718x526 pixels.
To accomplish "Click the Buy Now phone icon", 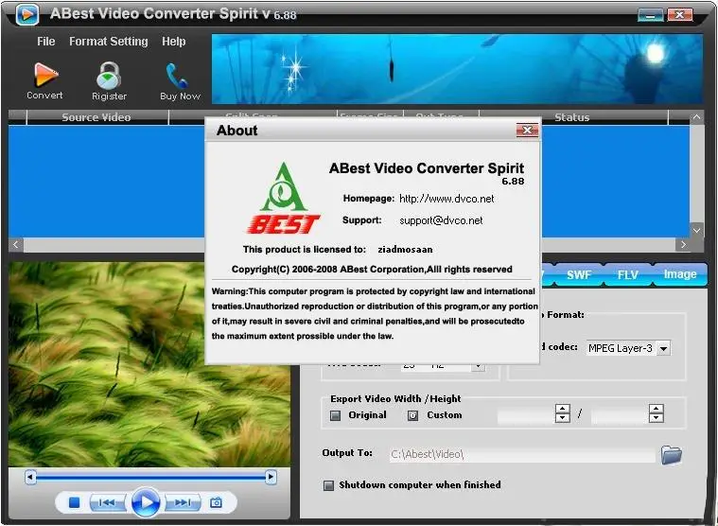I will 177,76.
